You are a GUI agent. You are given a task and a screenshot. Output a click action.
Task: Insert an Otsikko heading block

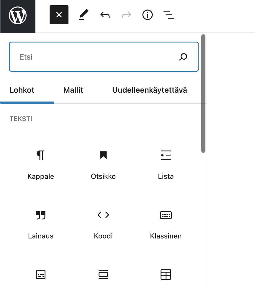103,164
